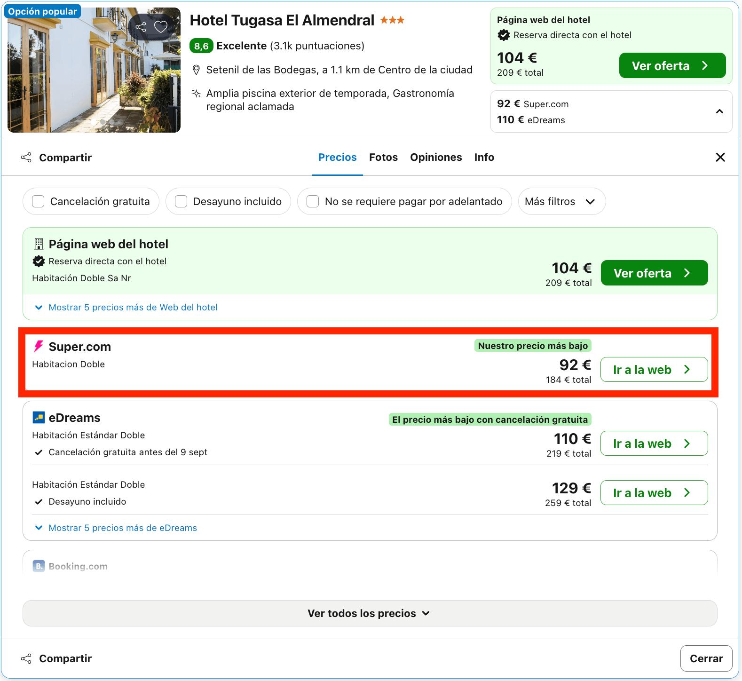The image size is (742, 681).
Task: Save hotel with heart icon on photo
Action: (x=161, y=27)
